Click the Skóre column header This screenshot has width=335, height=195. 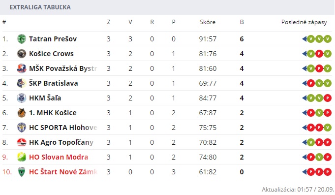pyautogui.click(x=208, y=22)
